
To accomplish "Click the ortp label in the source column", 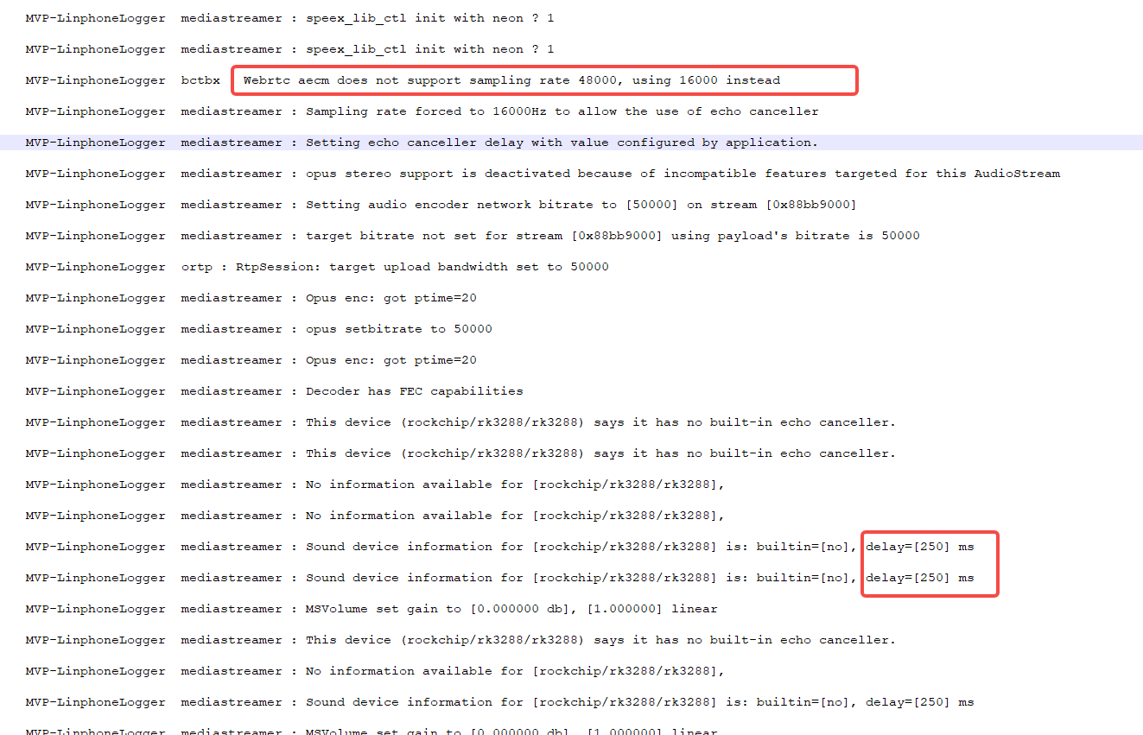I will coord(197,266).
